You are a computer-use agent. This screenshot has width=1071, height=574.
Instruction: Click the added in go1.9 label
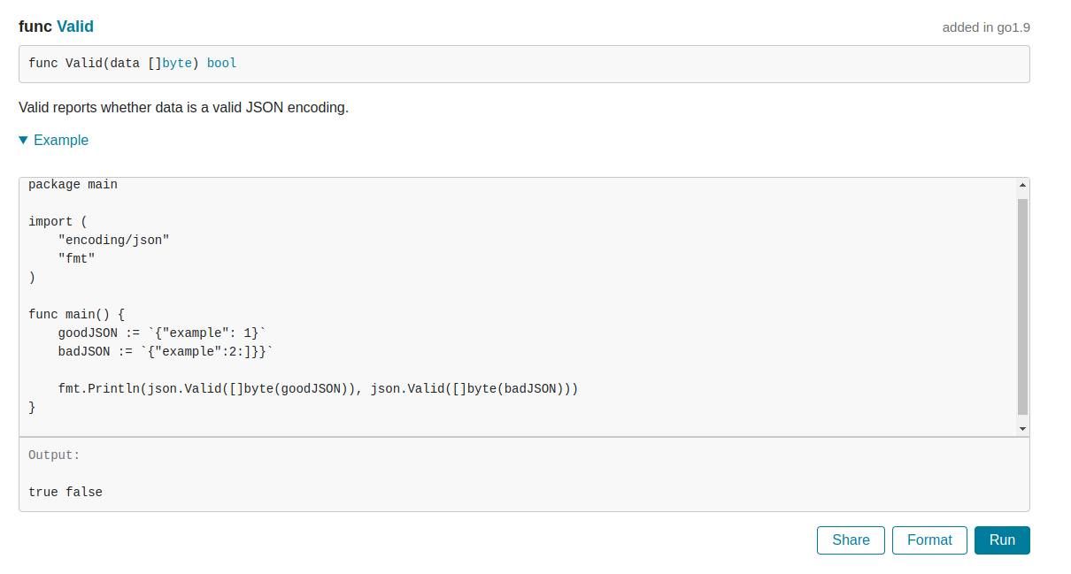(x=985, y=27)
